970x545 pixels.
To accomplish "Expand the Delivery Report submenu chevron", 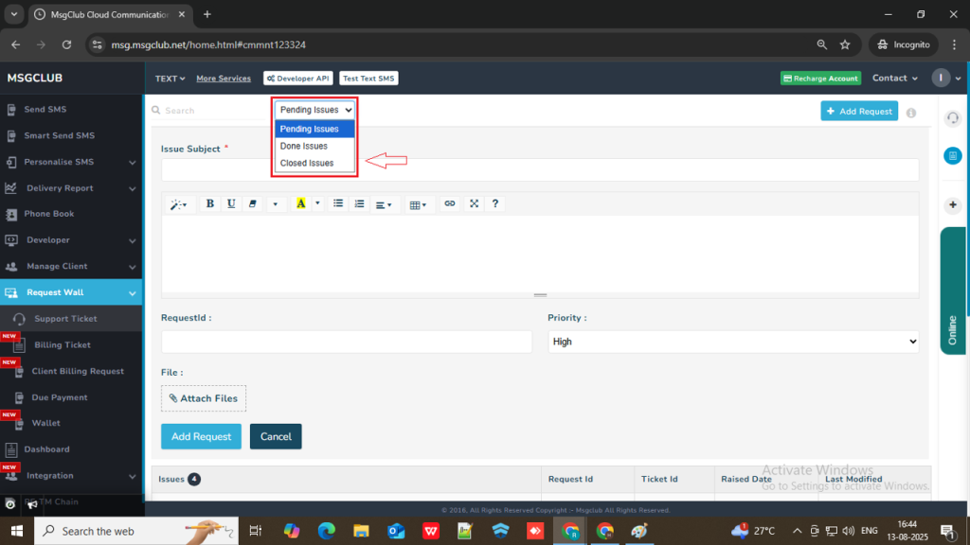I will [133, 188].
